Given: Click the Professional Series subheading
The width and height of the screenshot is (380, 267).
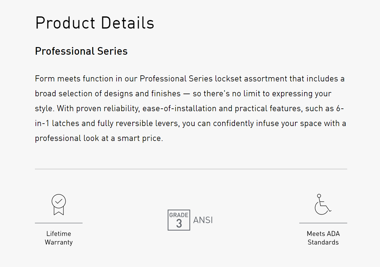Looking at the screenshot, I should click(81, 51).
